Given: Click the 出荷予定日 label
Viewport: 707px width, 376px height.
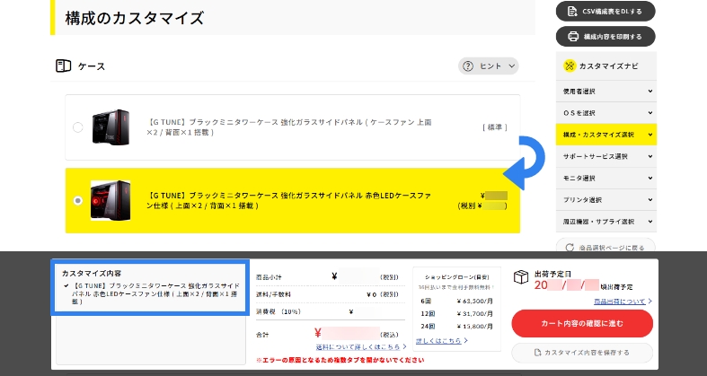Looking at the screenshot, I should click(x=552, y=274).
